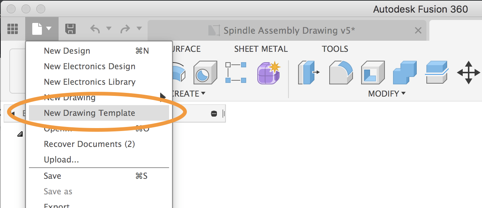Select the Shell tool icon

coord(373,72)
